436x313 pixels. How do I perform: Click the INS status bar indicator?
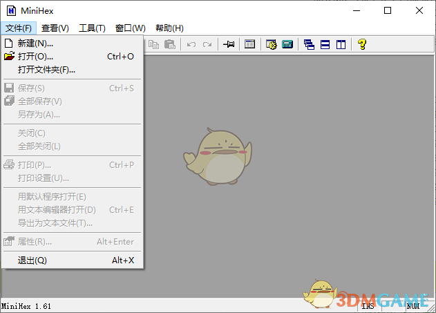pos(368,306)
